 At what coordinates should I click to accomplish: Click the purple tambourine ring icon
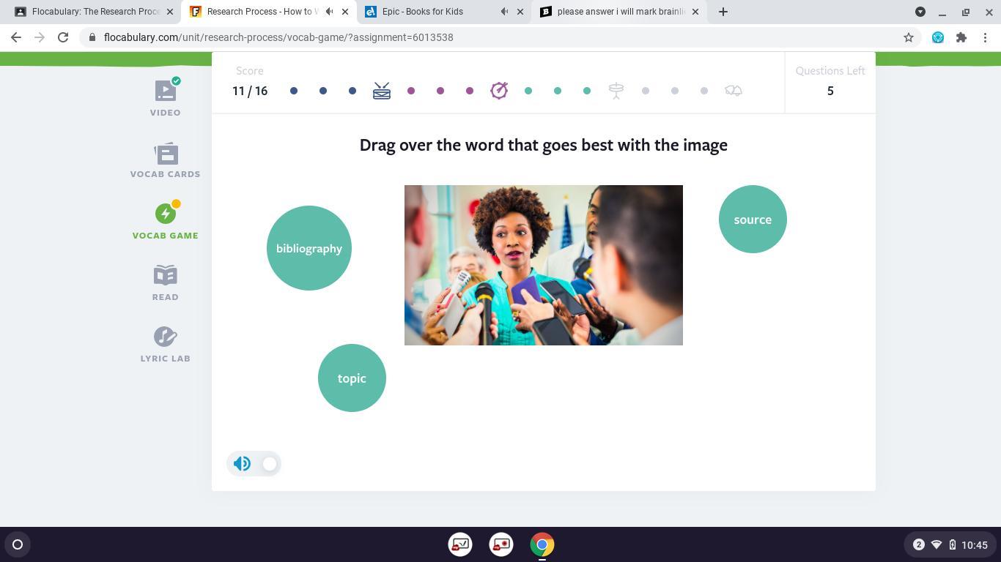tap(499, 91)
